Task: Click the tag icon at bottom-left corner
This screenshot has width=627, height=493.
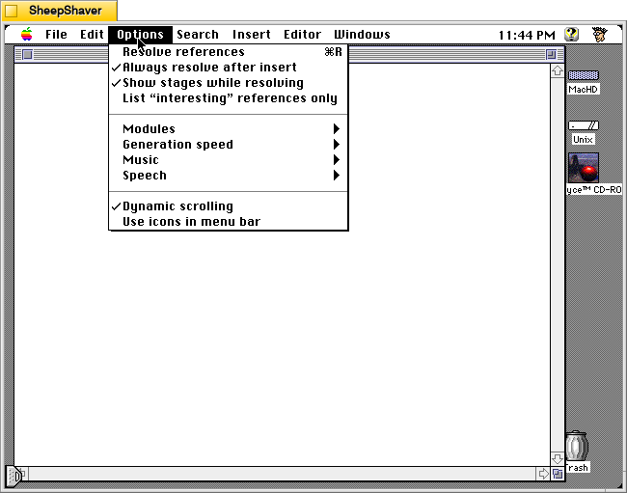Action: pos(15,476)
